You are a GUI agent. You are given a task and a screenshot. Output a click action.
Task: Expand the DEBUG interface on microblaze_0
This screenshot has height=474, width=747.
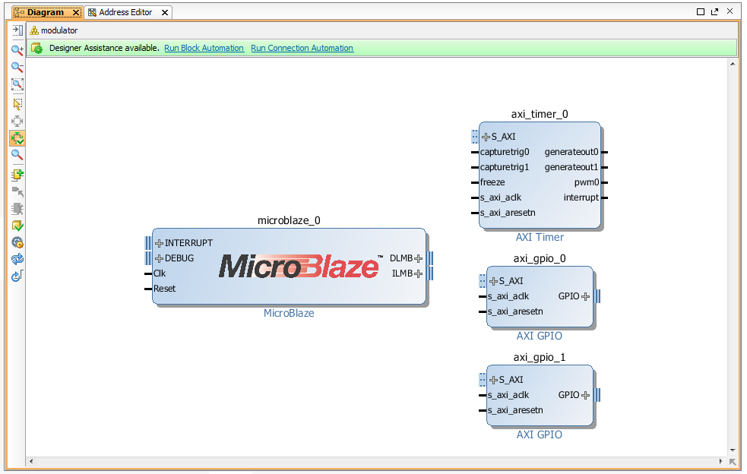pyautogui.click(x=159, y=259)
